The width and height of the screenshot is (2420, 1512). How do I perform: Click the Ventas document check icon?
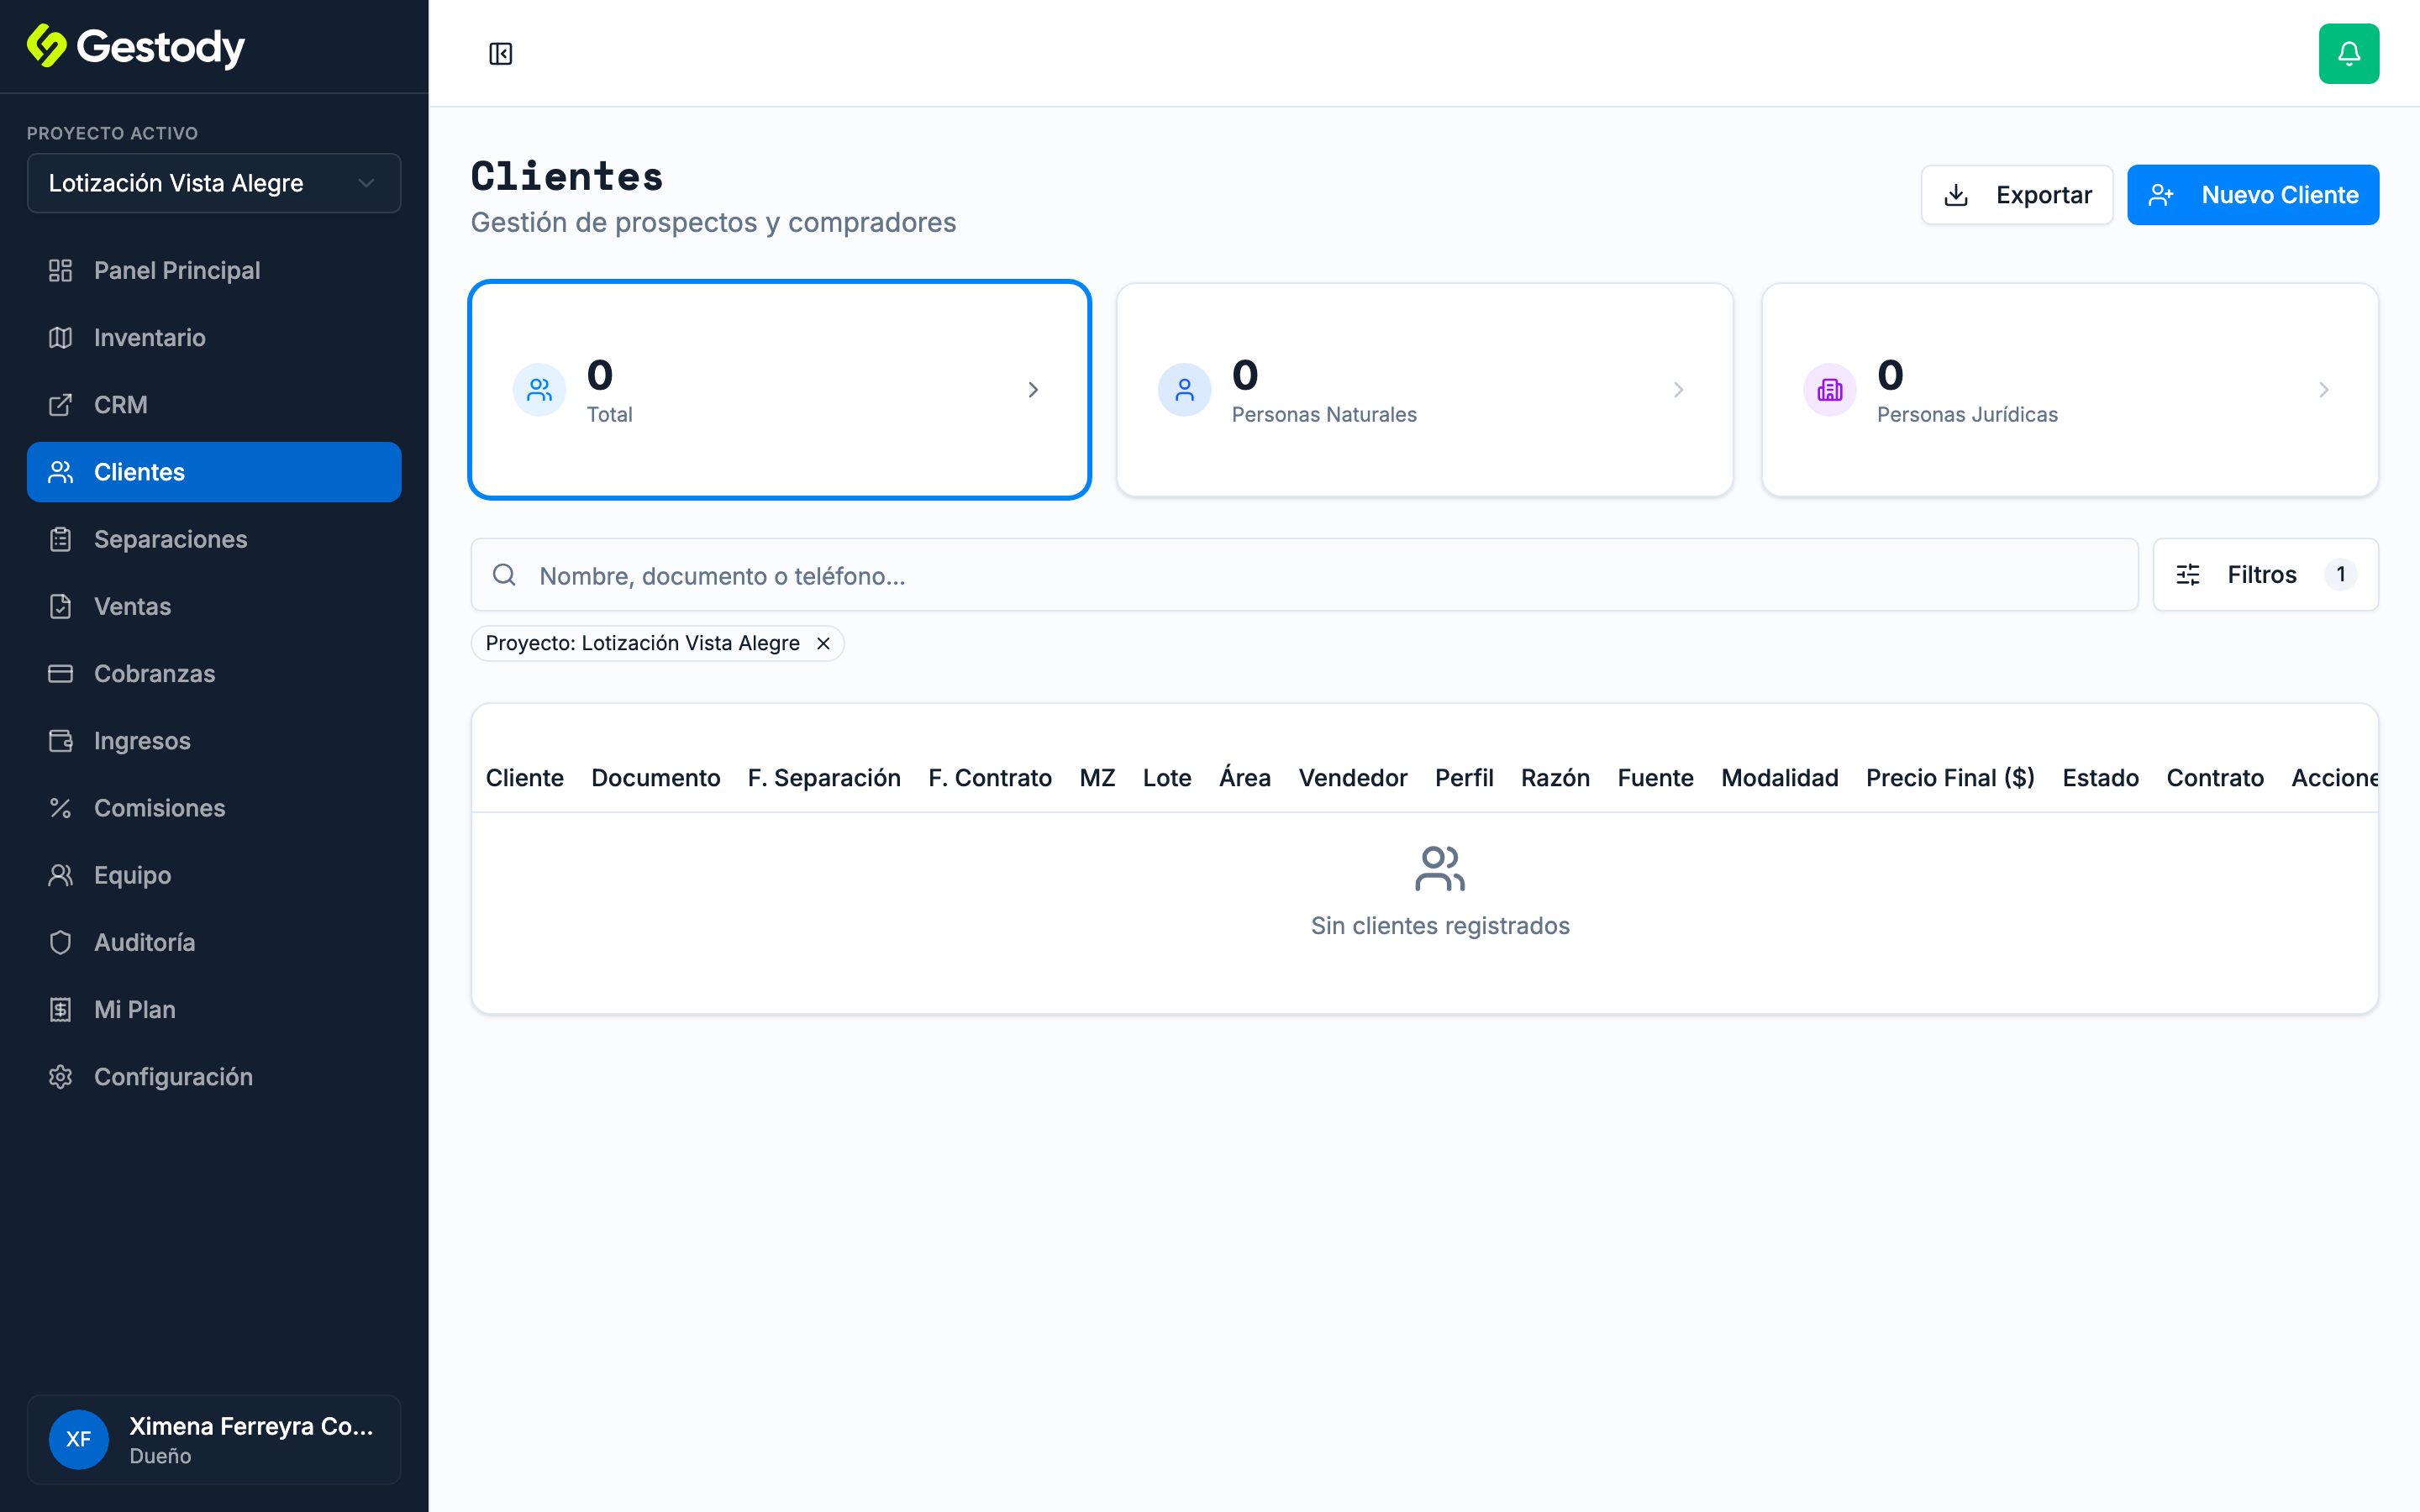[60, 606]
